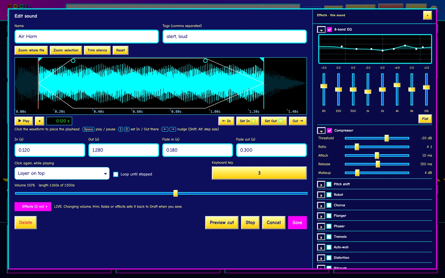This screenshot has width=445, height=278.
Task: Click the Fade out (s) field
Action: click(x=271, y=150)
